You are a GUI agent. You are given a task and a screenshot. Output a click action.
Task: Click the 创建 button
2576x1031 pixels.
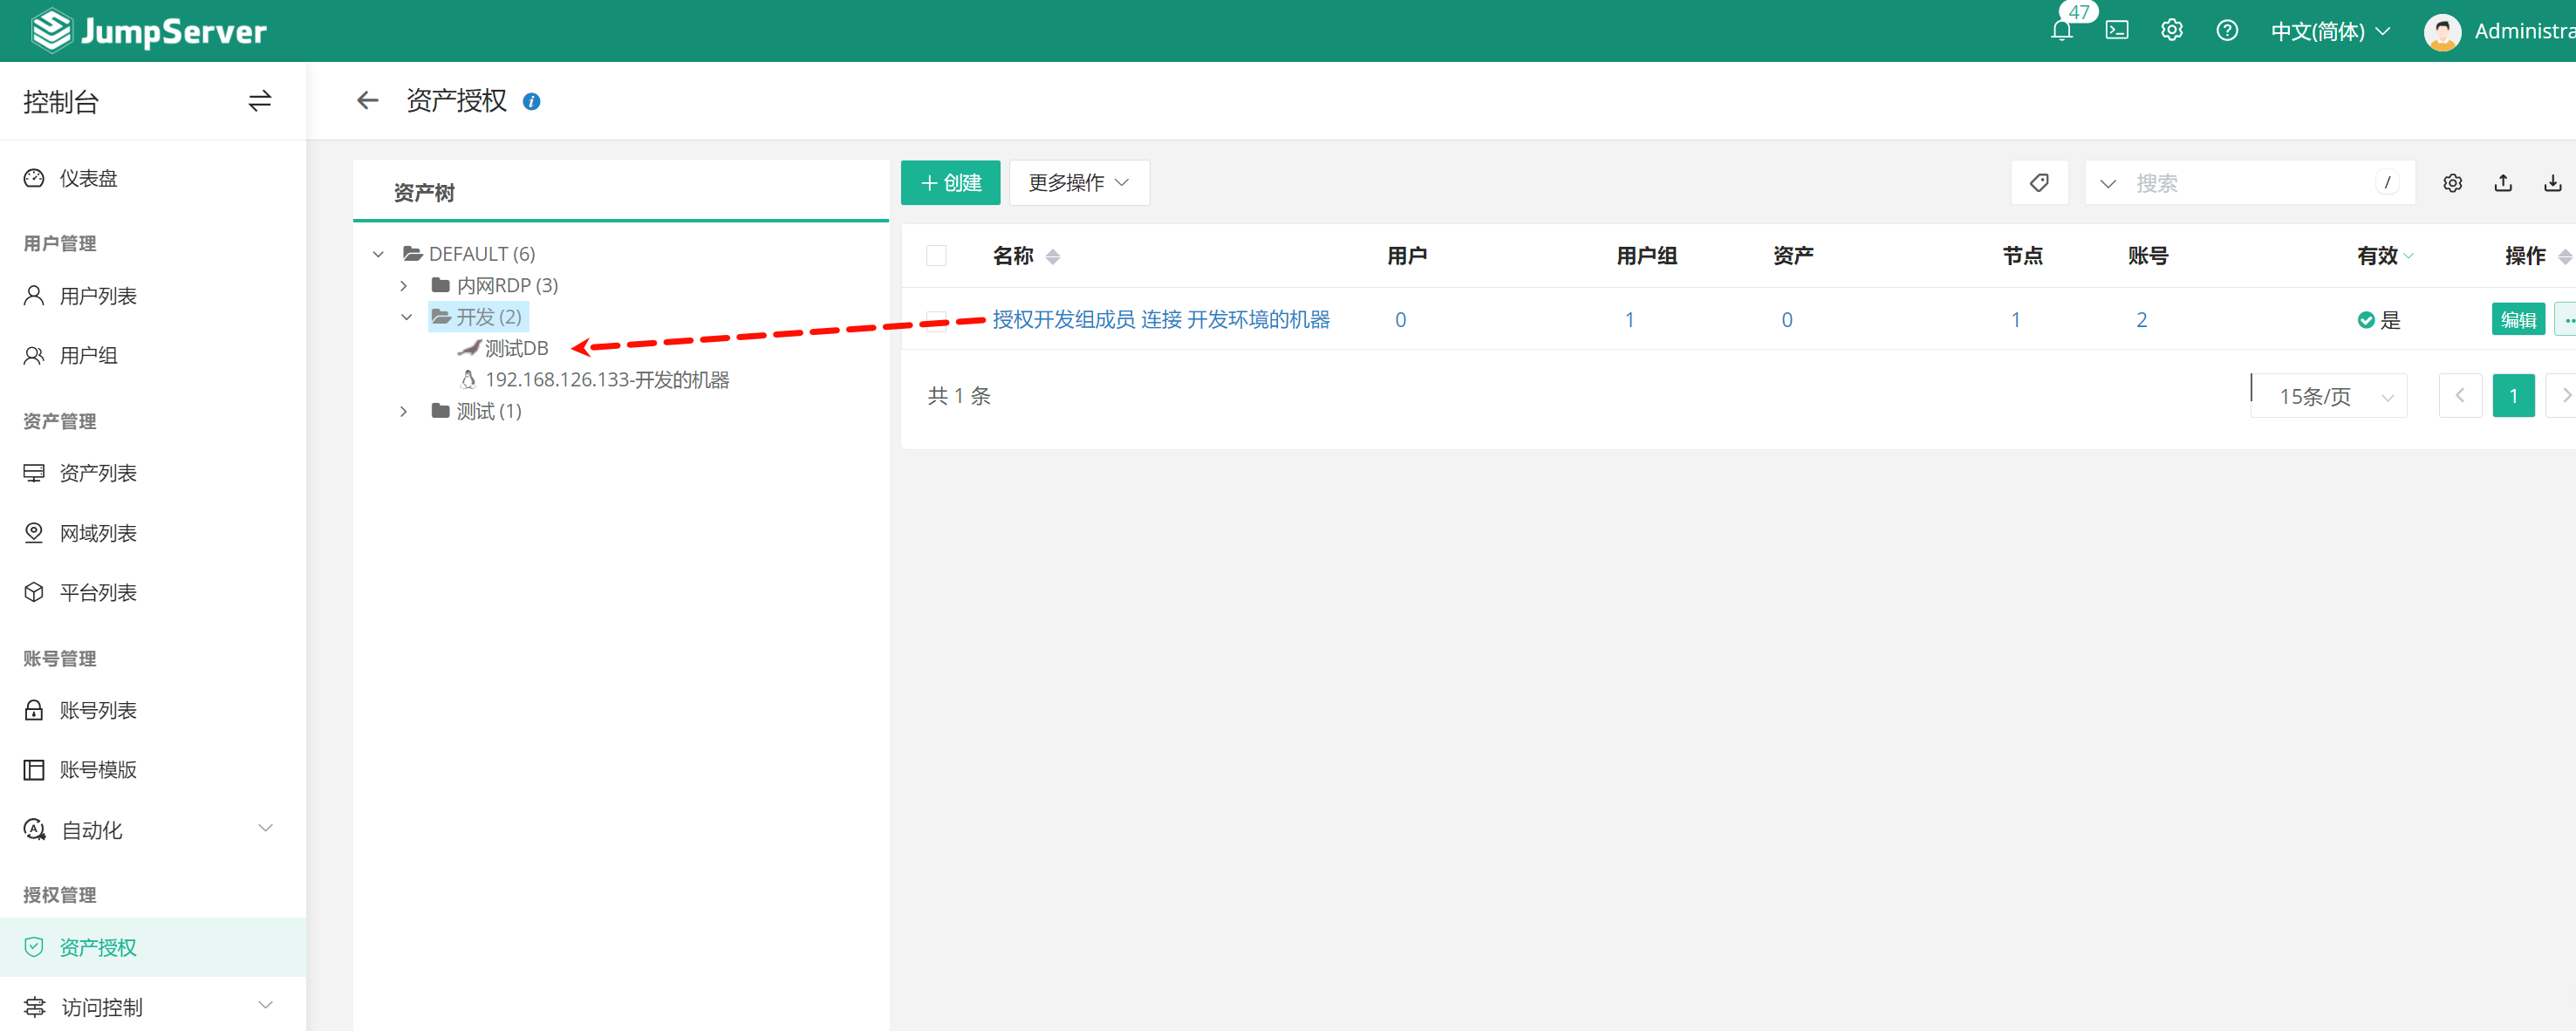point(950,183)
